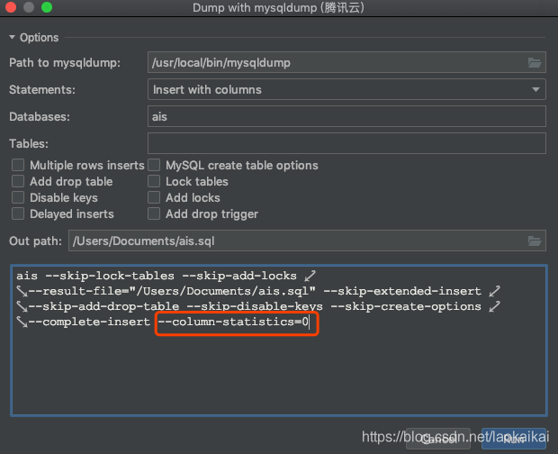Image resolution: width=558 pixels, height=454 pixels.
Task: Toggle Lock tables checkbox
Action: [154, 181]
